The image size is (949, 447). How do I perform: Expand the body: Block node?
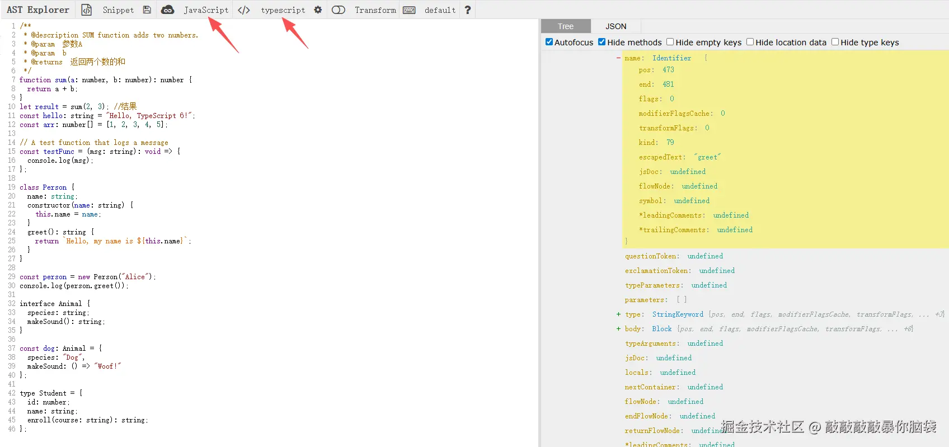(618, 329)
